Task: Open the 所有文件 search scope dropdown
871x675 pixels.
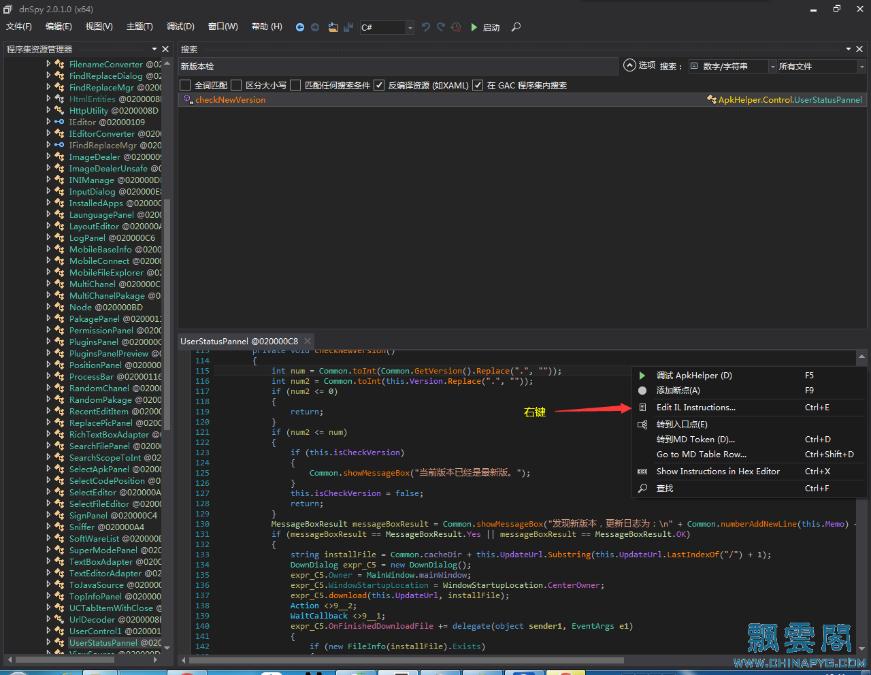Action: click(861, 66)
